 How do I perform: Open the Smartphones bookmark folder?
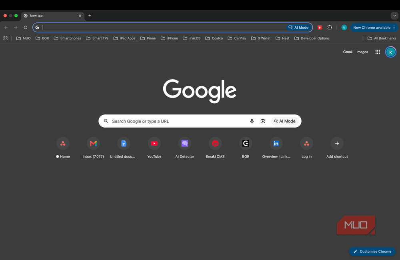pyautogui.click(x=67, y=38)
